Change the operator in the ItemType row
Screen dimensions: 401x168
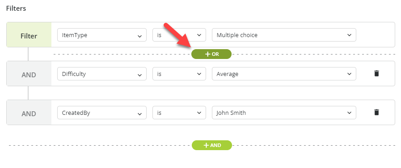click(x=179, y=35)
